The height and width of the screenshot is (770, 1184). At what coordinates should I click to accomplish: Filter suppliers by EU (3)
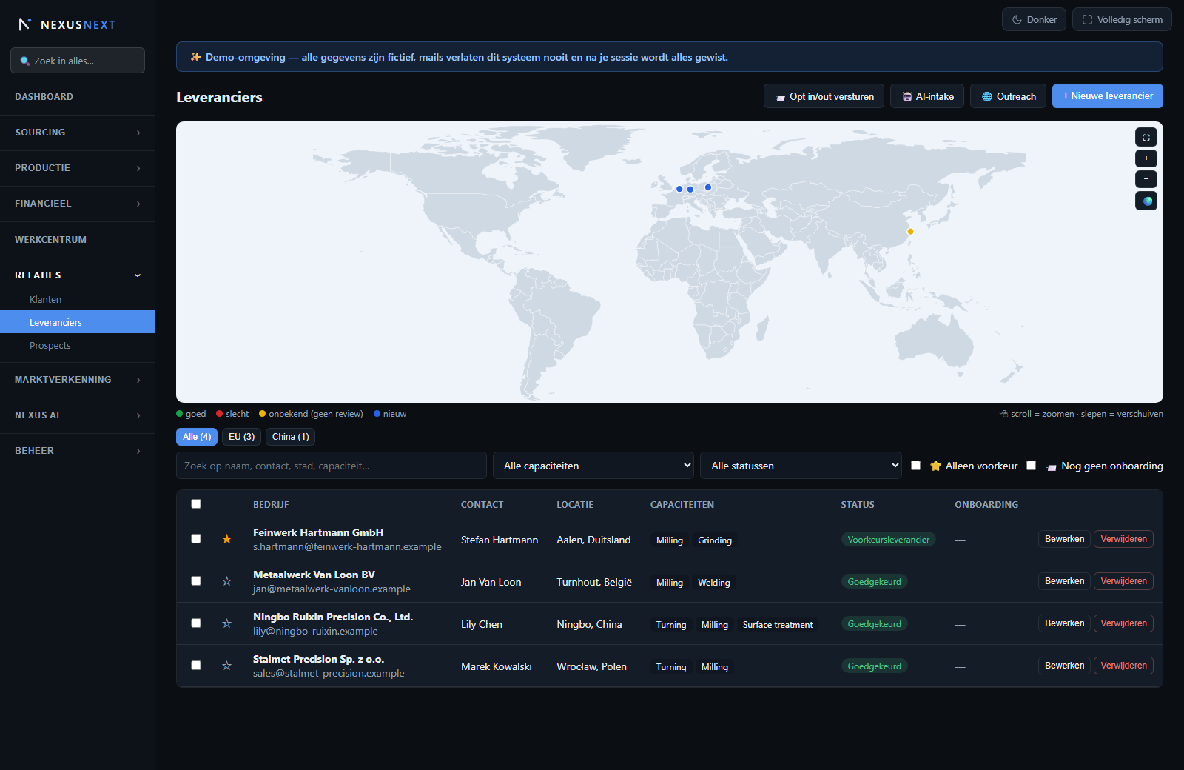(x=241, y=437)
